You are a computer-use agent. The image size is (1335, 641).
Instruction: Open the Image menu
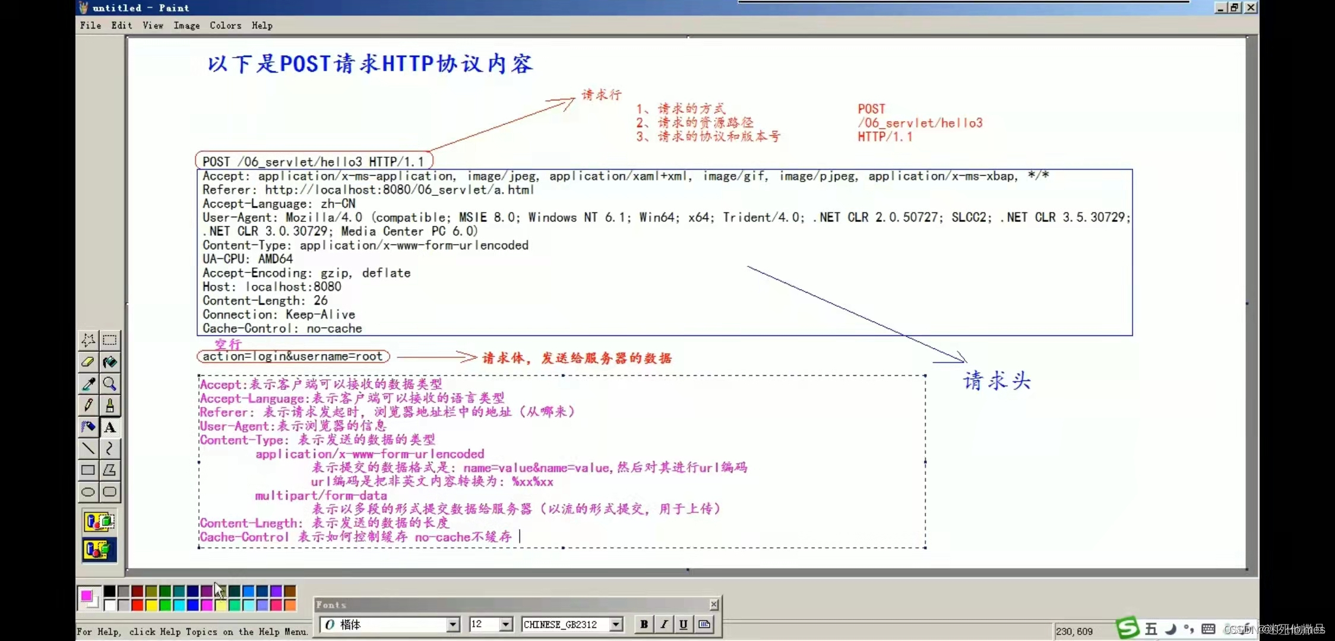click(x=186, y=26)
